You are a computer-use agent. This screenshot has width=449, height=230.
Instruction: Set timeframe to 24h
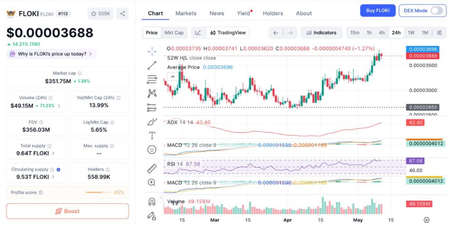click(396, 33)
